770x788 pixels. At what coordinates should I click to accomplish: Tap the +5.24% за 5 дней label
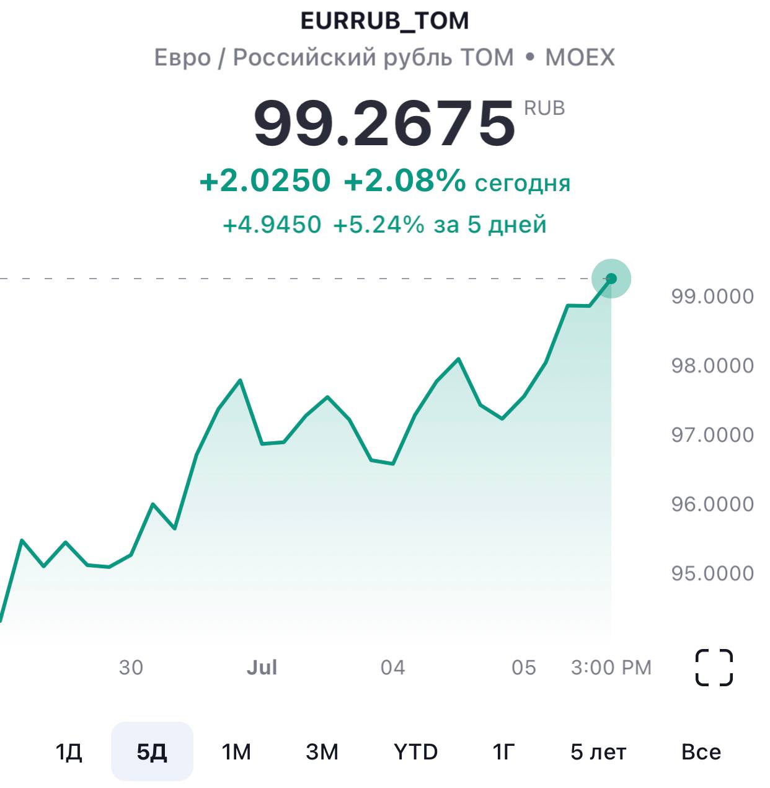[x=440, y=225]
